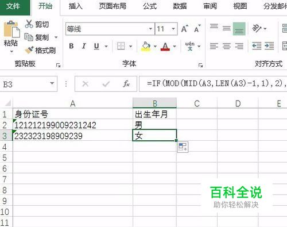Click the Insert Function fx button

(126, 84)
